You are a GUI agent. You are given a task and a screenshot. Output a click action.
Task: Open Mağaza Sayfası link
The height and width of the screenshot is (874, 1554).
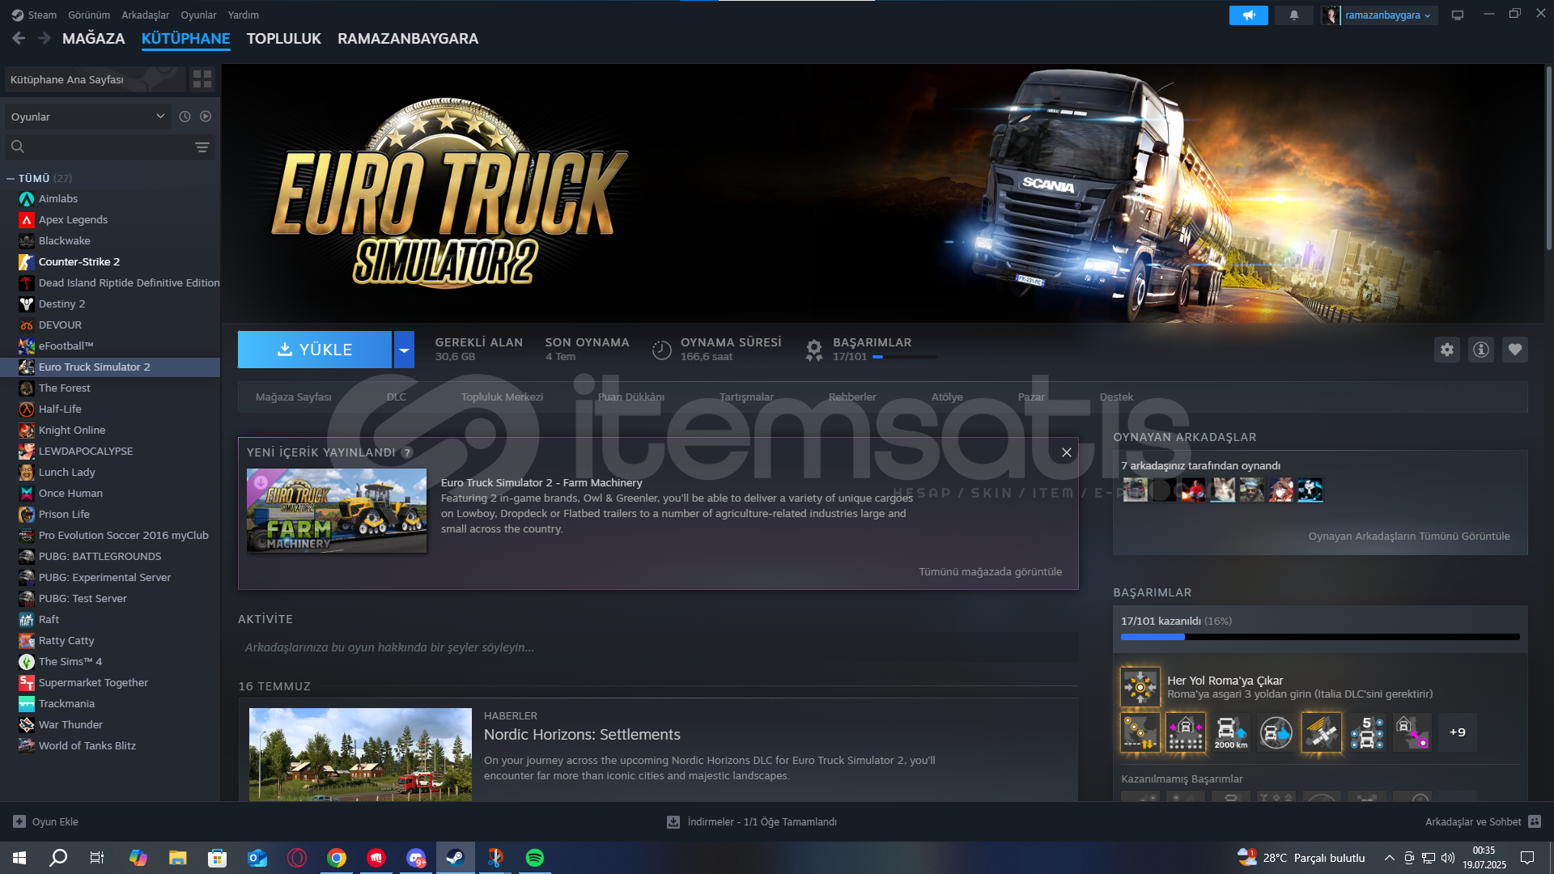point(294,397)
